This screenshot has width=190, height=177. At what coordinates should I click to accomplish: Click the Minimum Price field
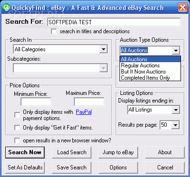point(36,102)
